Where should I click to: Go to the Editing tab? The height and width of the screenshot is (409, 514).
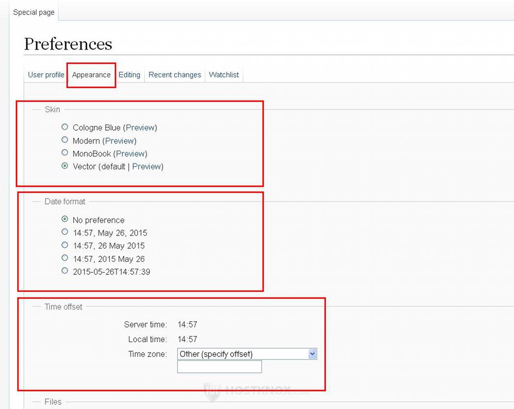129,75
